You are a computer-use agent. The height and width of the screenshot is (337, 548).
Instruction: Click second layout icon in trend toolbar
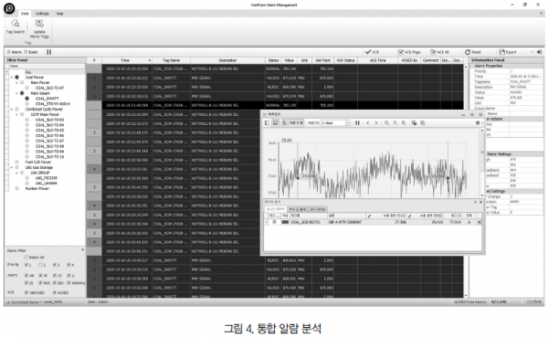276,123
